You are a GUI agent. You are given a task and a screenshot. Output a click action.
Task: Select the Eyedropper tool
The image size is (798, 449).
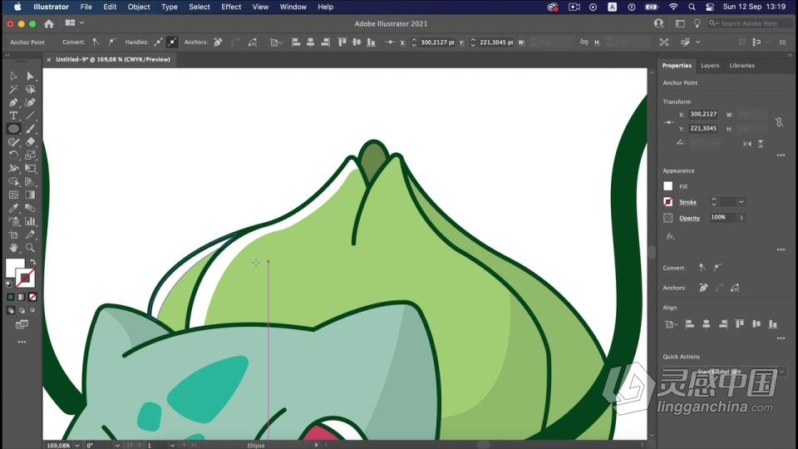tap(14, 208)
